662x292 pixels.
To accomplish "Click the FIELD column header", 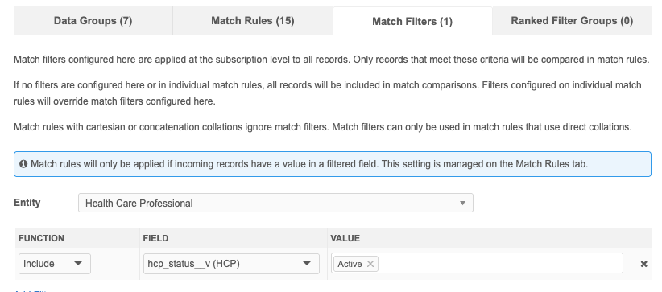I will coord(155,238).
